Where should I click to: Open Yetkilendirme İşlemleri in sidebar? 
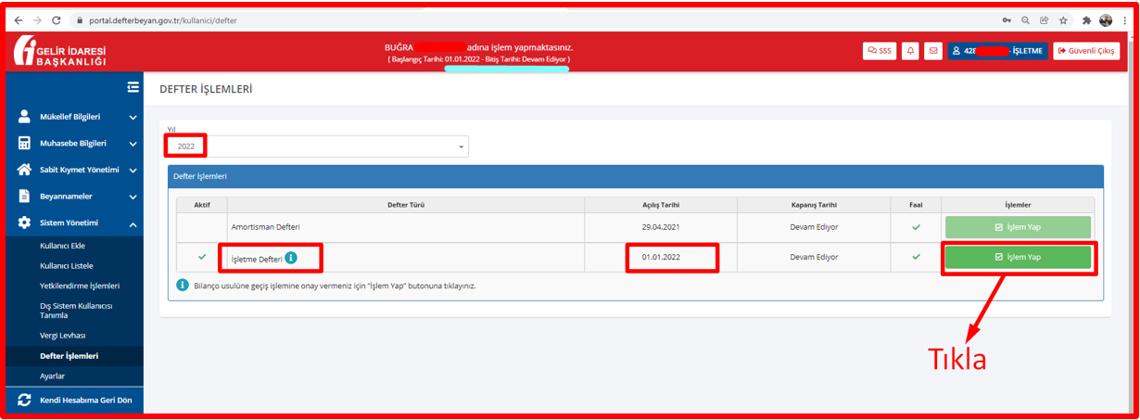(x=80, y=286)
